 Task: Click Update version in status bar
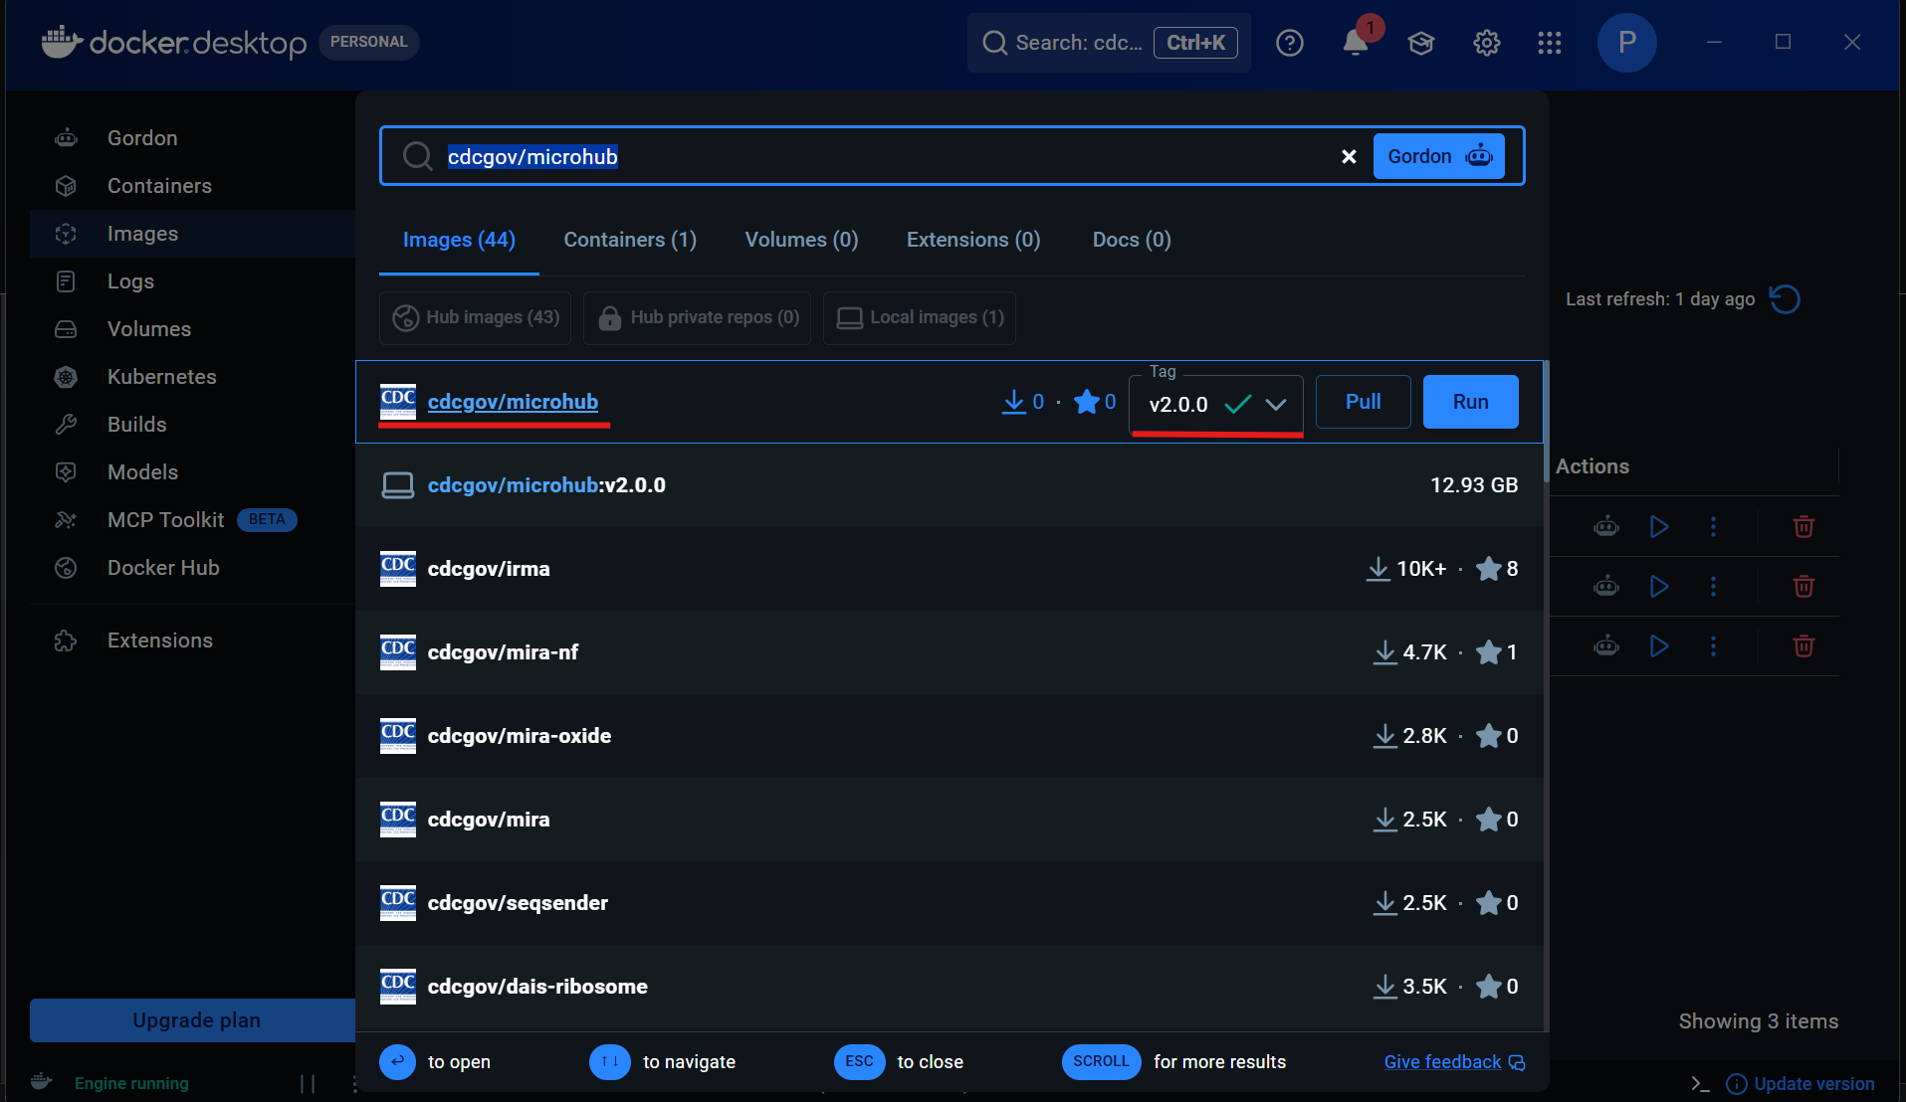(x=1800, y=1083)
